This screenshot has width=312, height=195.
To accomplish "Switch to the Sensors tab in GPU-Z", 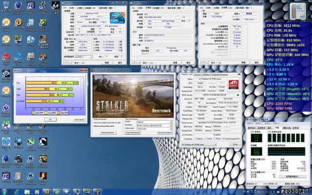I will (x=197, y=75).
